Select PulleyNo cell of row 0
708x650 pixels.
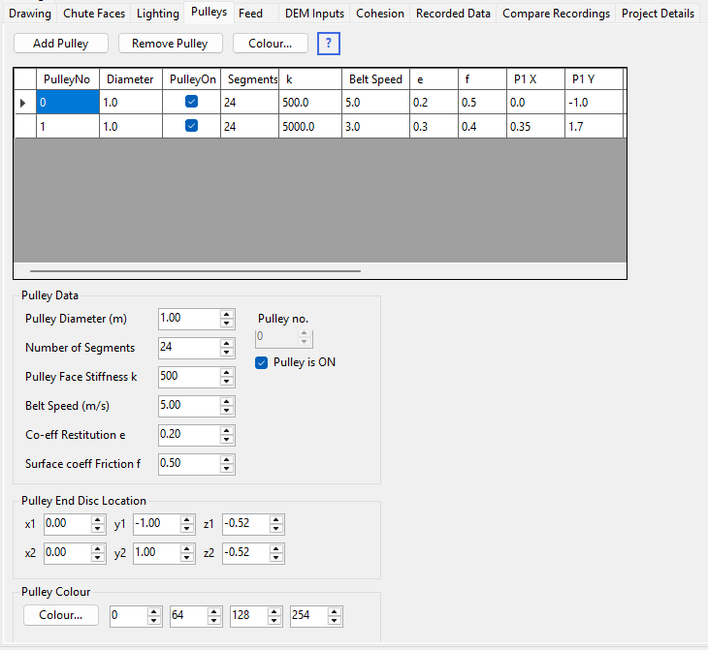pyautogui.click(x=68, y=103)
